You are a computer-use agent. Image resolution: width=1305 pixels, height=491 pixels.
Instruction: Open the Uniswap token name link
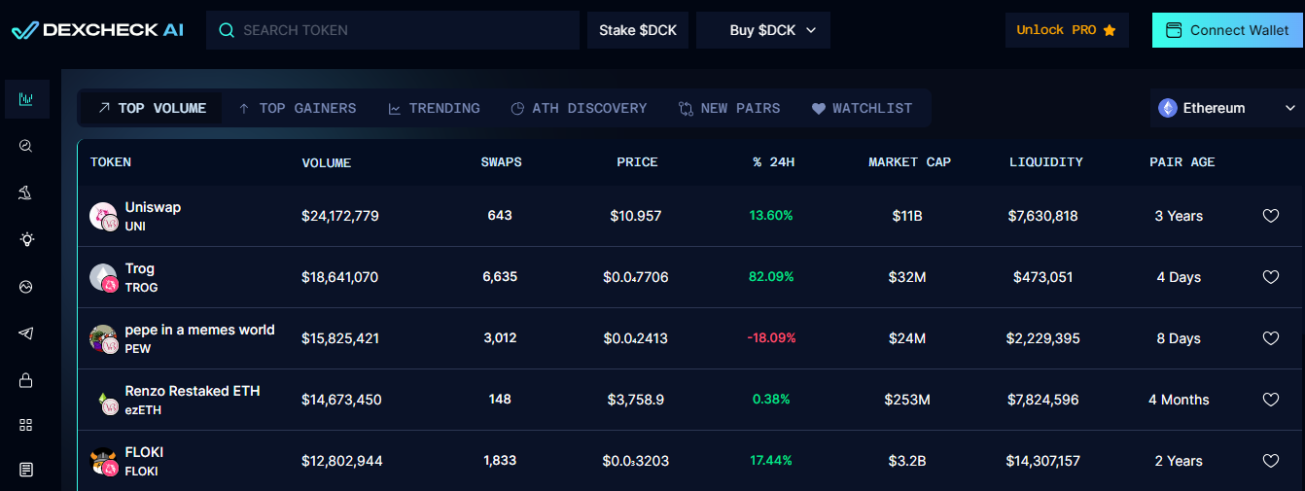point(153,207)
